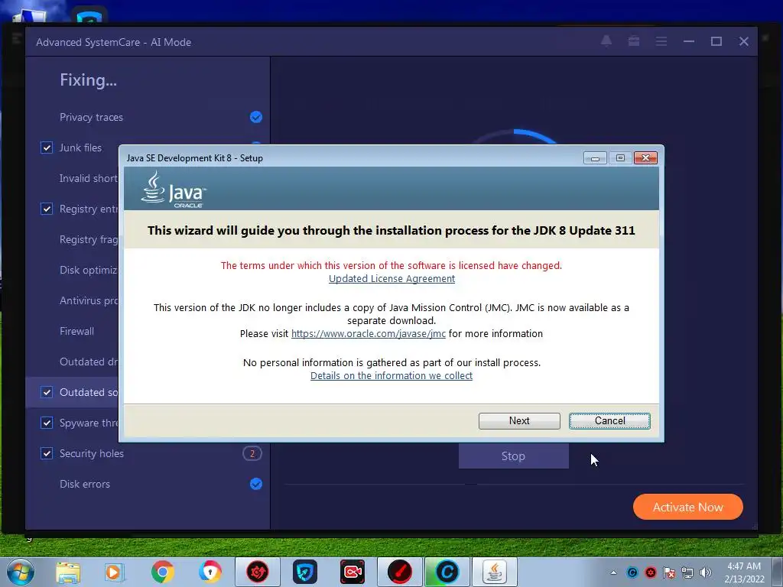Viewport: 783px width, 587px height.
Task: Select the Invalid shortcuts item
Action: click(89, 178)
